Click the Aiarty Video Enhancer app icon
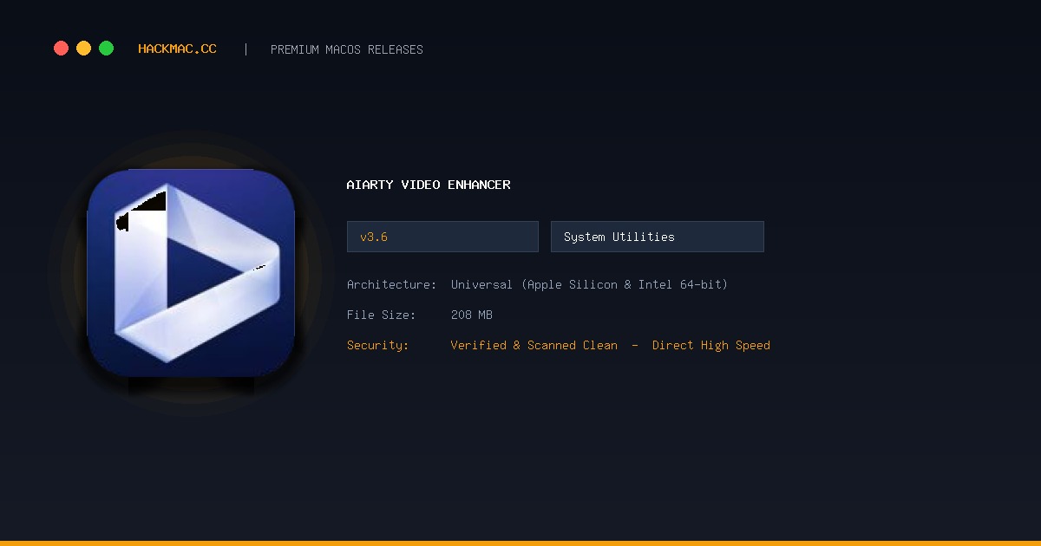Screen dimensions: 1041x546 pos(191,273)
